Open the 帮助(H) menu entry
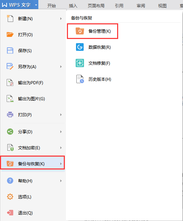Viewport: 183px width, 221px height. pyautogui.click(x=33, y=181)
